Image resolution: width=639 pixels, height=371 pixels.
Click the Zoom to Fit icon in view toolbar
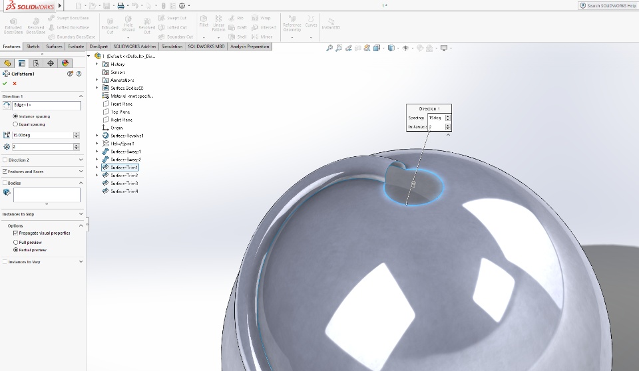[x=329, y=48]
